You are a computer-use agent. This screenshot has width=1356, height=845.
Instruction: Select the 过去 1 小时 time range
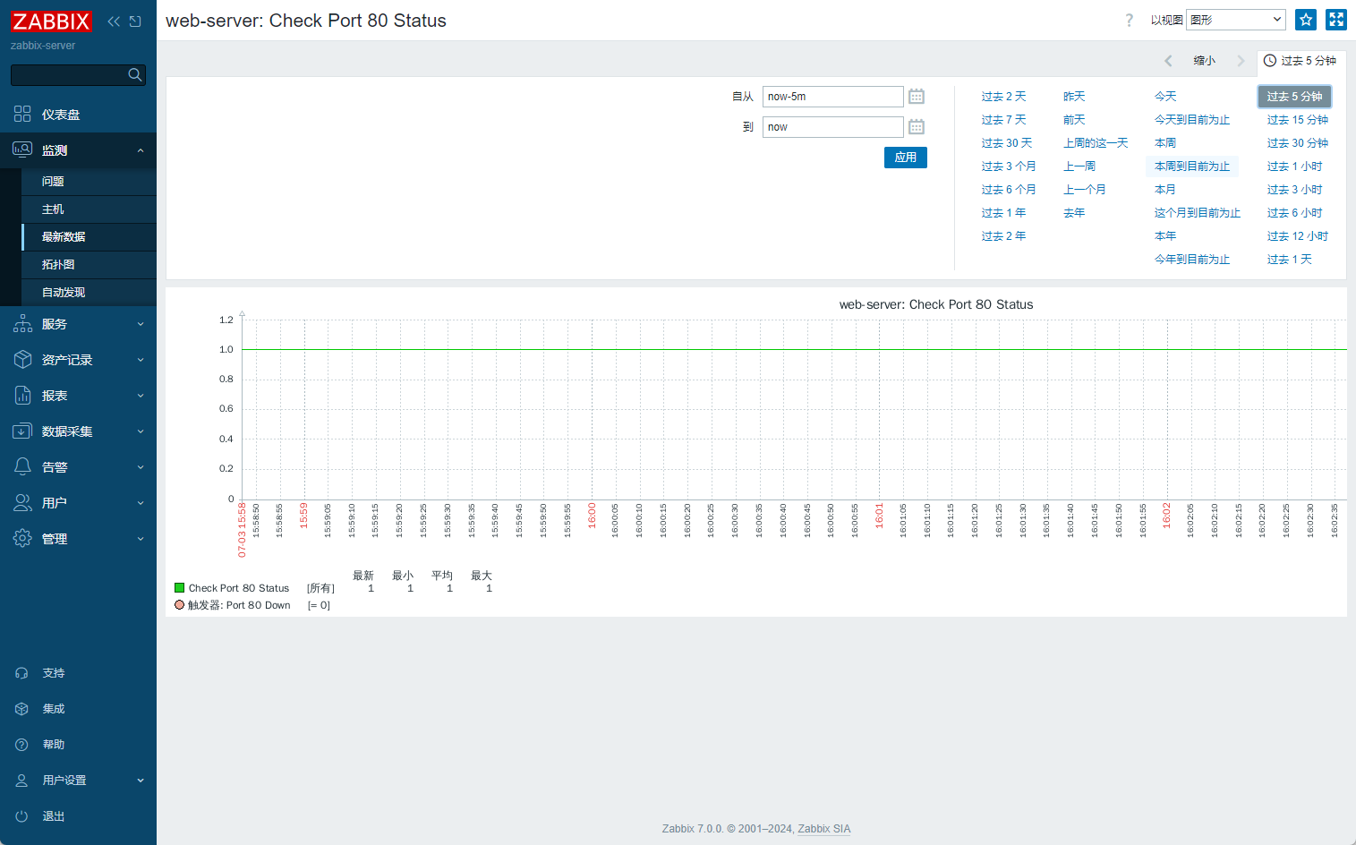pyautogui.click(x=1294, y=166)
